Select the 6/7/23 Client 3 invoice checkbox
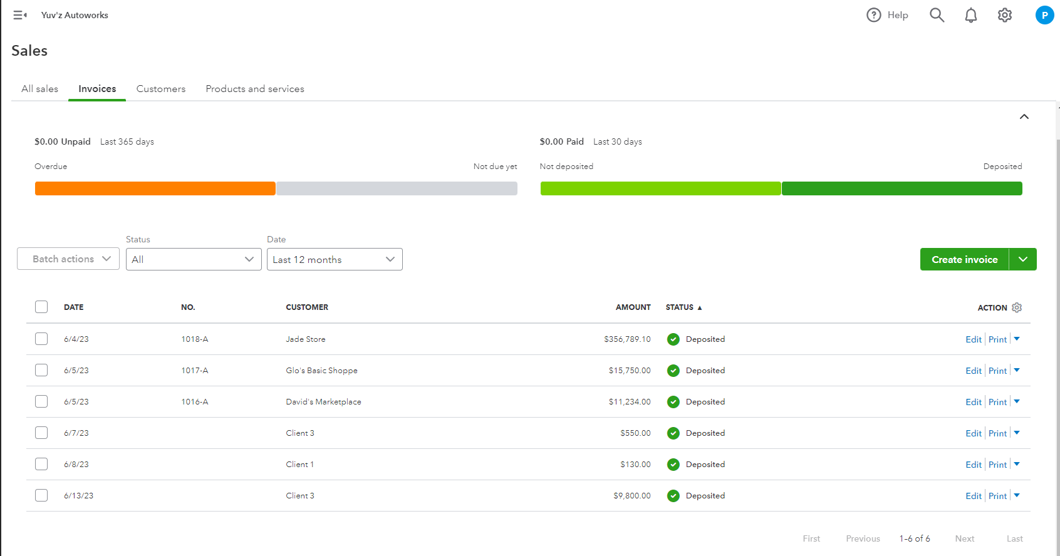Viewport: 1060px width, 556px height. tap(41, 433)
